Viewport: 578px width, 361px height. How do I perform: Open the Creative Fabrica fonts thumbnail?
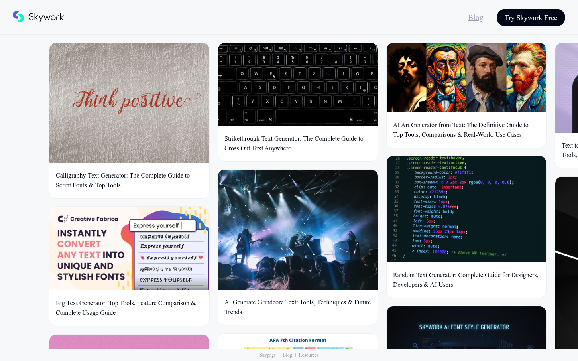pyautogui.click(x=129, y=249)
